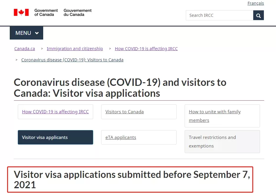Viewport: 276px width, 195px height.
Task: Click the MENU chevron arrow
Action: [x=37, y=33]
